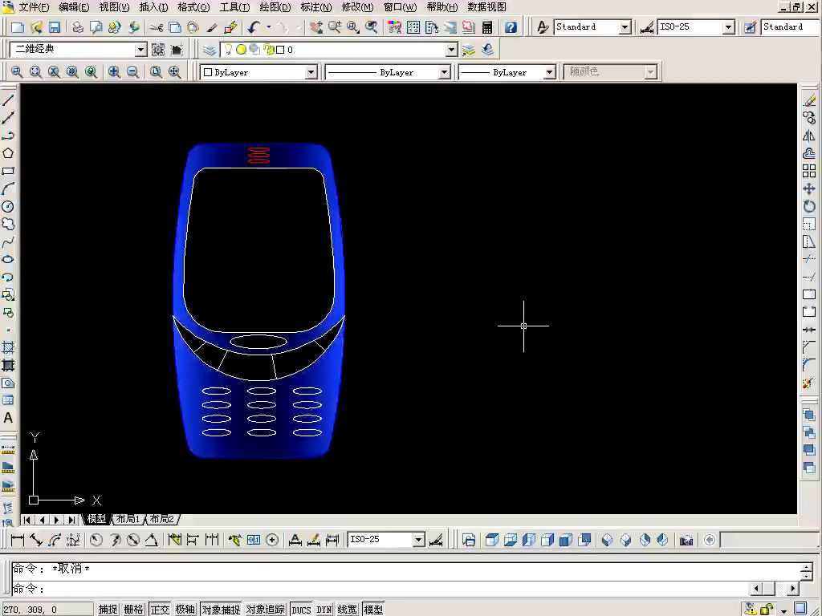Screen dimensions: 822x616
Task: Select the Polygon draw tool
Action: point(8,153)
